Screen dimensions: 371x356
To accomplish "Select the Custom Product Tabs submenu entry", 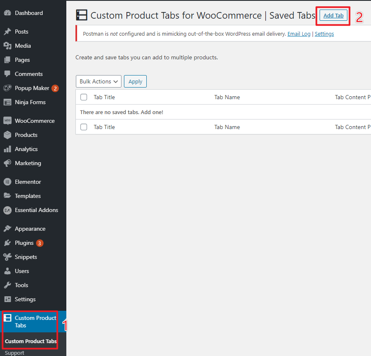I will (31, 341).
